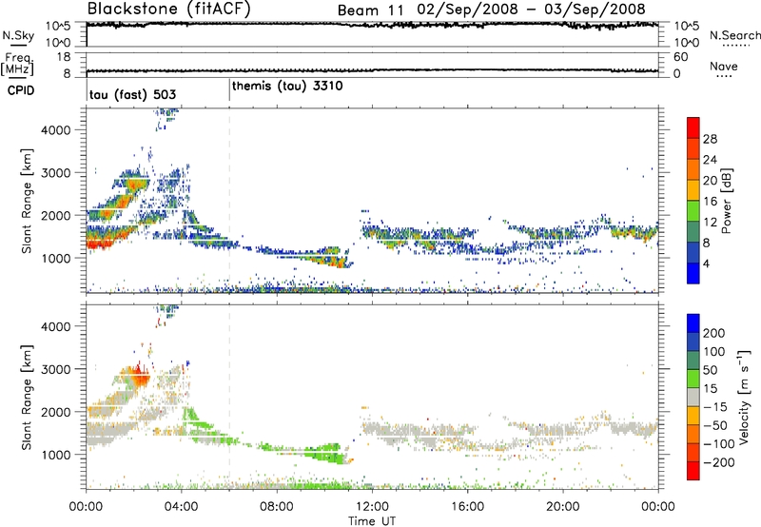
Task: Pick the light green segment of Power colorbar
Action: point(693,211)
